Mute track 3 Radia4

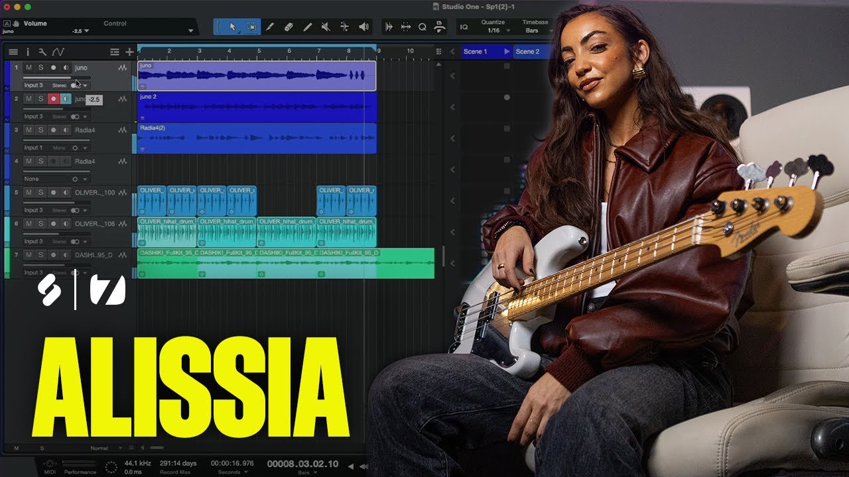click(29, 130)
